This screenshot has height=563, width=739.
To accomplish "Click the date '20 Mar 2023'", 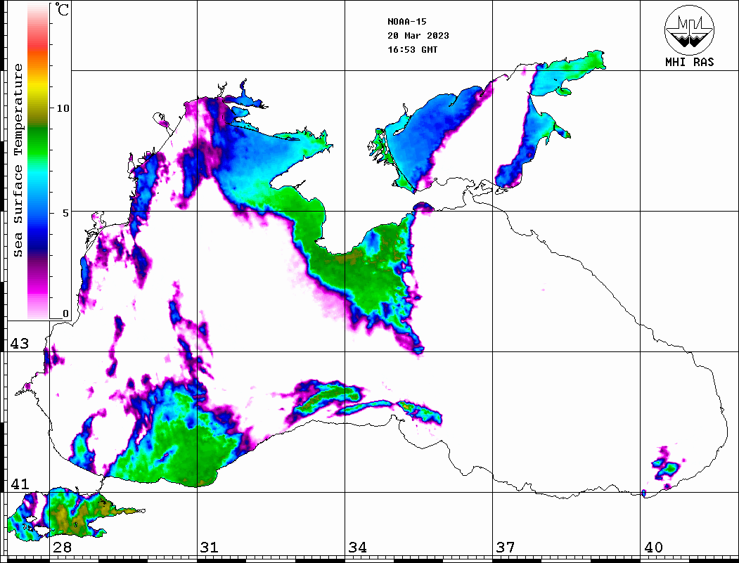I will pos(418,36).
